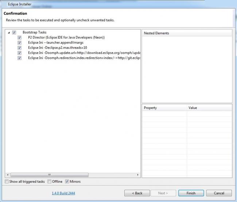Open the 1.4.0 Build 2444 link
The height and width of the screenshot is (202, 237).
(63, 193)
